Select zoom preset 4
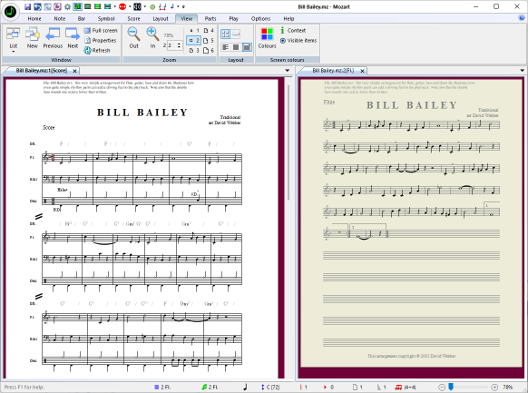Image resolution: width=528 pixels, height=393 pixels. [209, 31]
